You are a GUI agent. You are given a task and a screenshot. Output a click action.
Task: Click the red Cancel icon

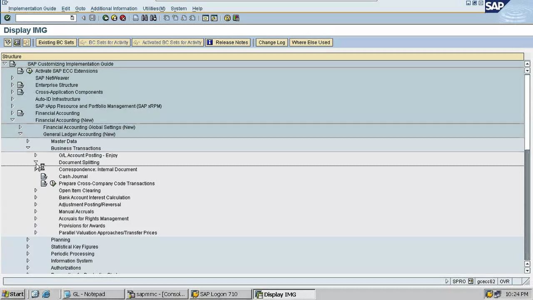[123, 18]
